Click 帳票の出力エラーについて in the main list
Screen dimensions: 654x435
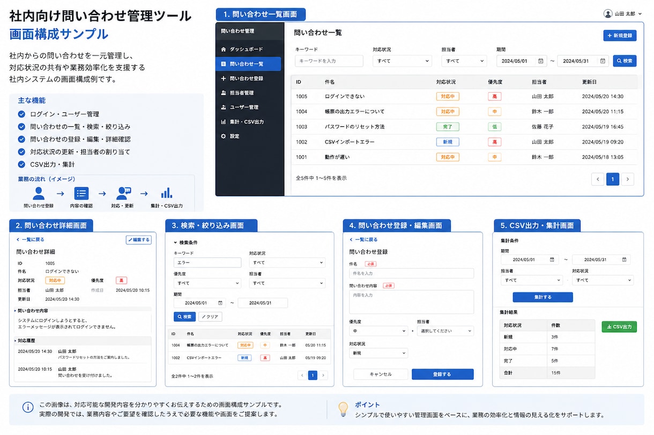tap(354, 112)
